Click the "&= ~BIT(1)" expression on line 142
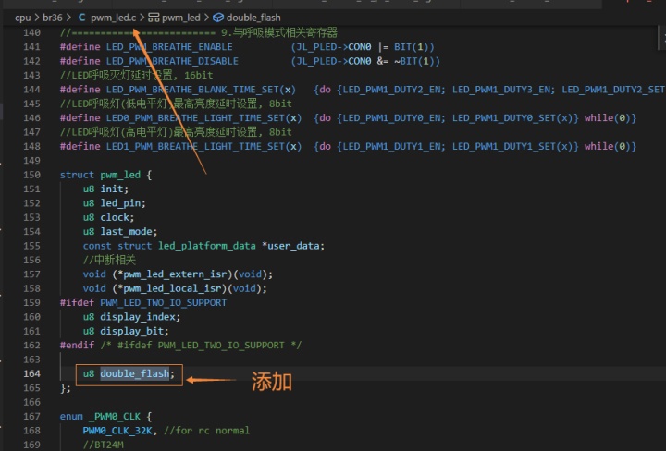Image resolution: width=666 pixels, height=451 pixels. coord(408,61)
